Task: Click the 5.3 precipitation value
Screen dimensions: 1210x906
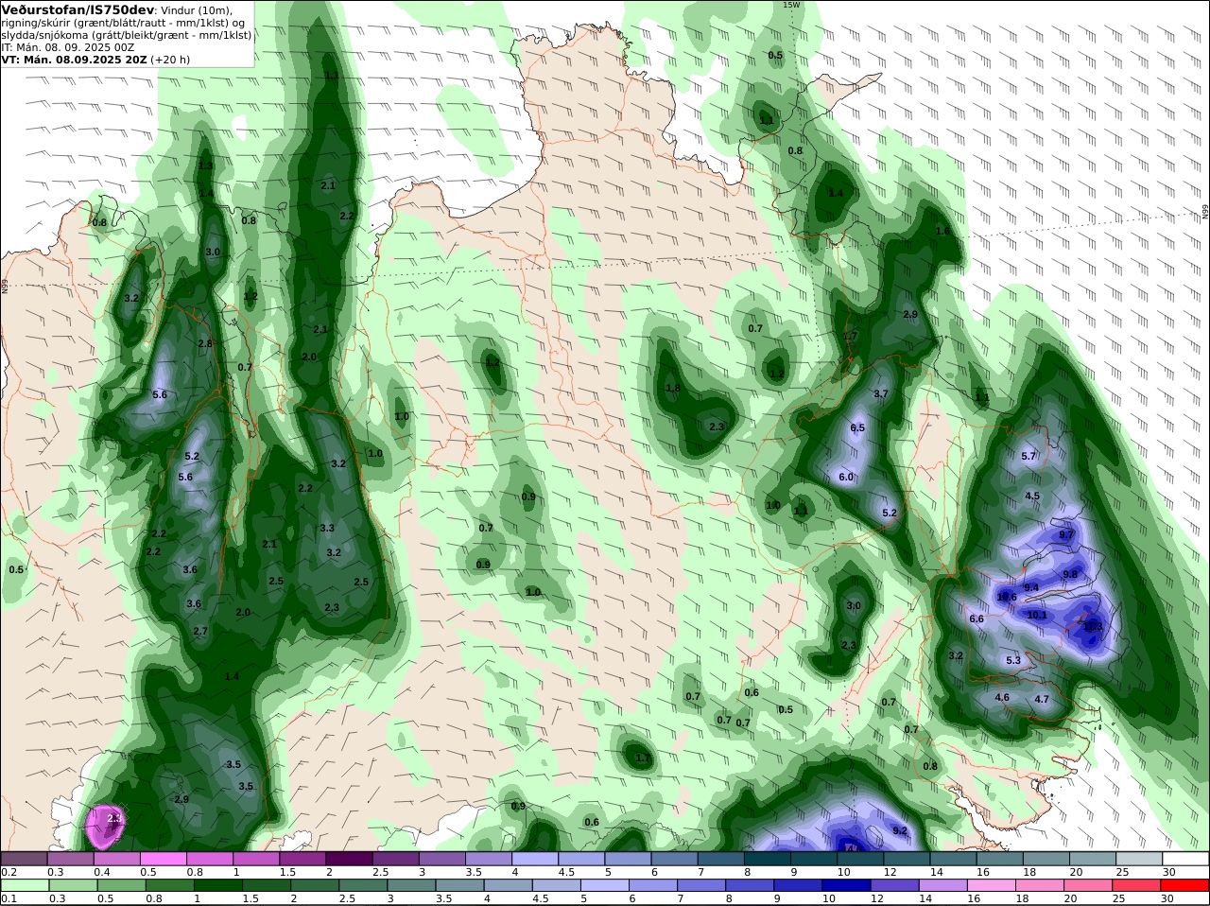Action: click(1013, 660)
